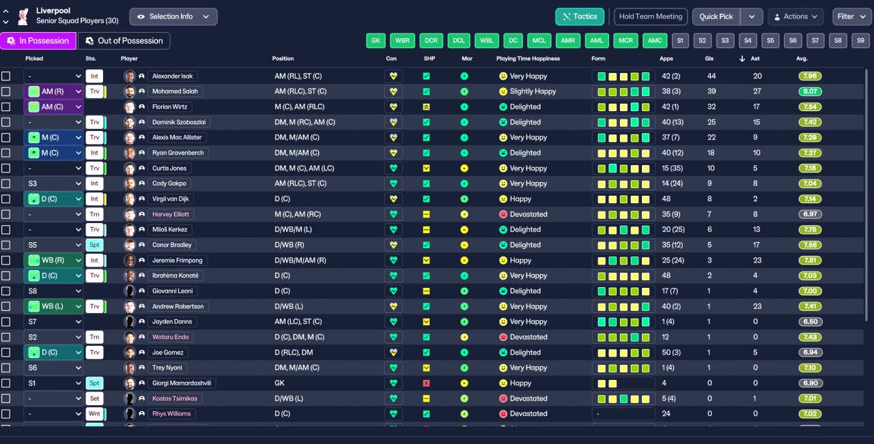Click Mohamed Salah's form squares

tap(623, 91)
